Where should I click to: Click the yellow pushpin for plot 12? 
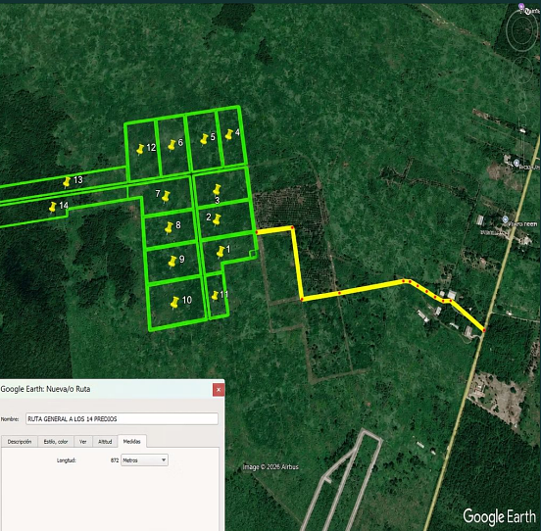(140, 149)
